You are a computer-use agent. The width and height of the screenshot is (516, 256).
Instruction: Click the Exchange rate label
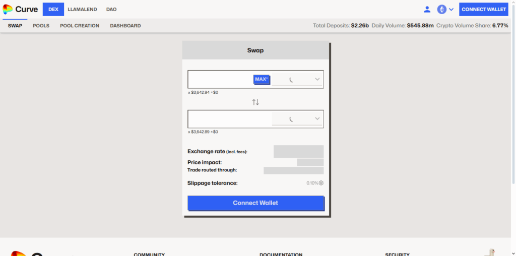point(217,152)
